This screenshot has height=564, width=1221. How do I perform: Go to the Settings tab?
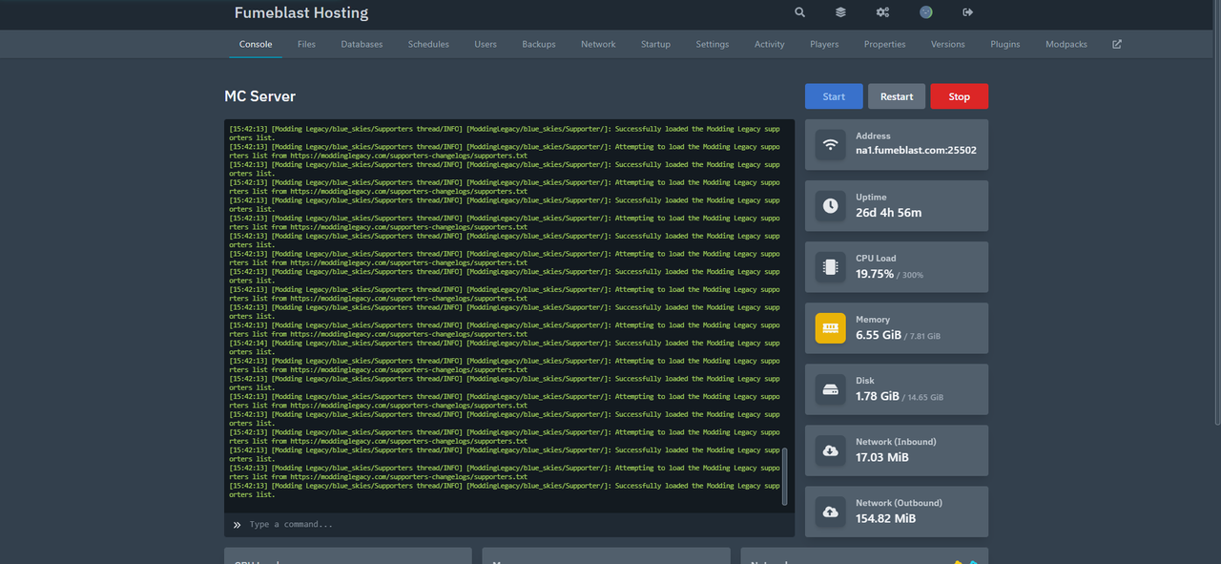[x=712, y=44]
